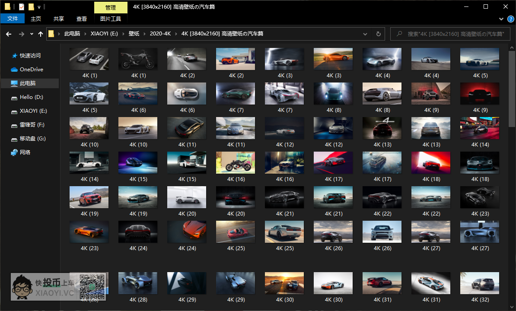Viewport: 516px width, 311px height.
Task: Expand the ribbon using the chevron near Help
Action: click(501, 19)
